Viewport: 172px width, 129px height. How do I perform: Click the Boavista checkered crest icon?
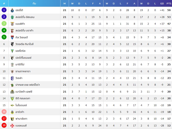tap(12, 92)
